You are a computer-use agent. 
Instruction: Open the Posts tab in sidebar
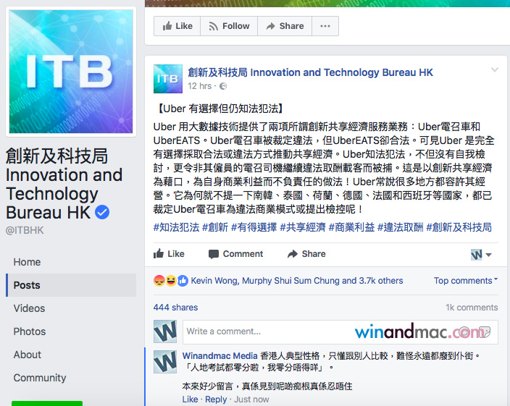[x=71, y=285]
